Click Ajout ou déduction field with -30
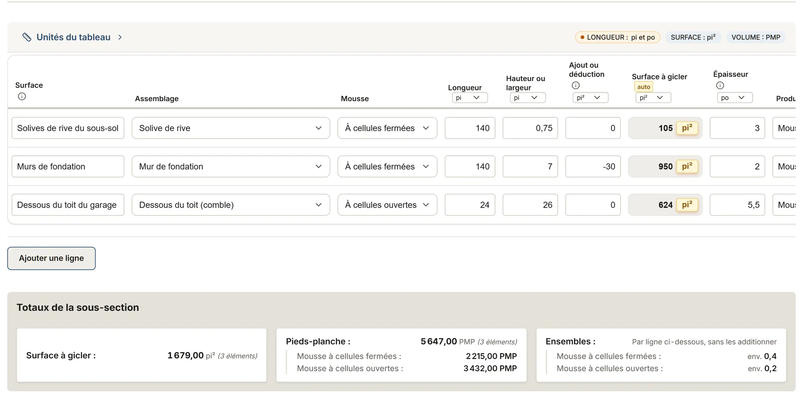Screen dimensions: 803x398 (x=593, y=166)
